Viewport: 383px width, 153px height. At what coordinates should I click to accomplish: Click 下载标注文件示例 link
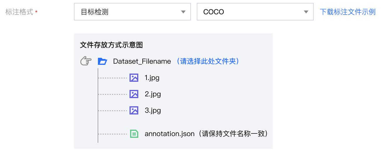[348, 12]
